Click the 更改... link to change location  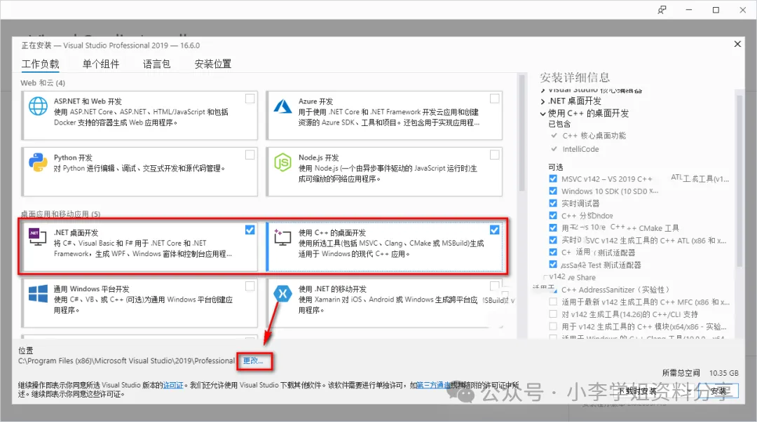pyautogui.click(x=253, y=360)
